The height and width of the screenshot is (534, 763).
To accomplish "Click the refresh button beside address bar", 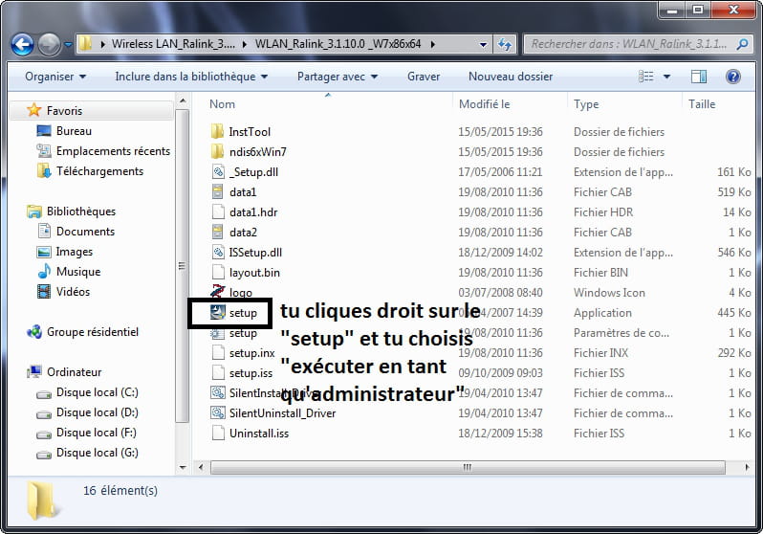I will pyautogui.click(x=505, y=44).
